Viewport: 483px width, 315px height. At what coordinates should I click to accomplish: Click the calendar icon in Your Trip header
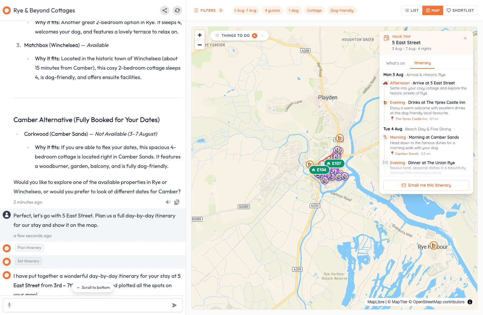[x=386, y=39]
